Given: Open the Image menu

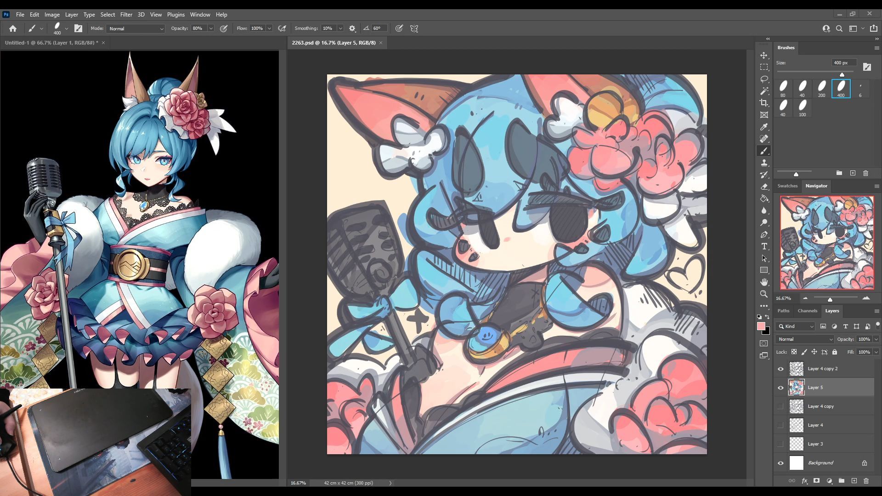Looking at the screenshot, I should click(52, 15).
